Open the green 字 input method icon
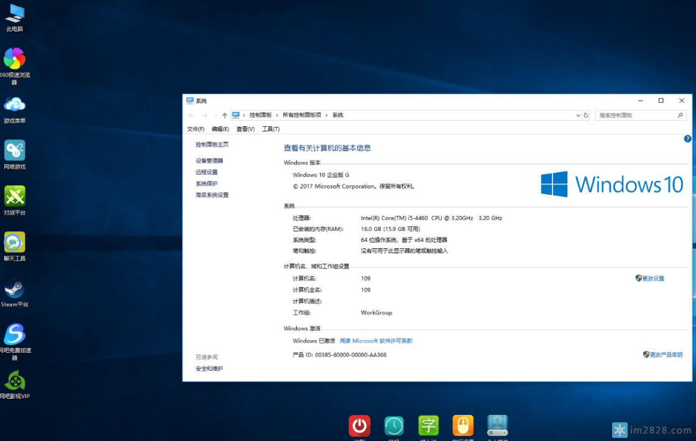The image size is (696, 441). 428,425
